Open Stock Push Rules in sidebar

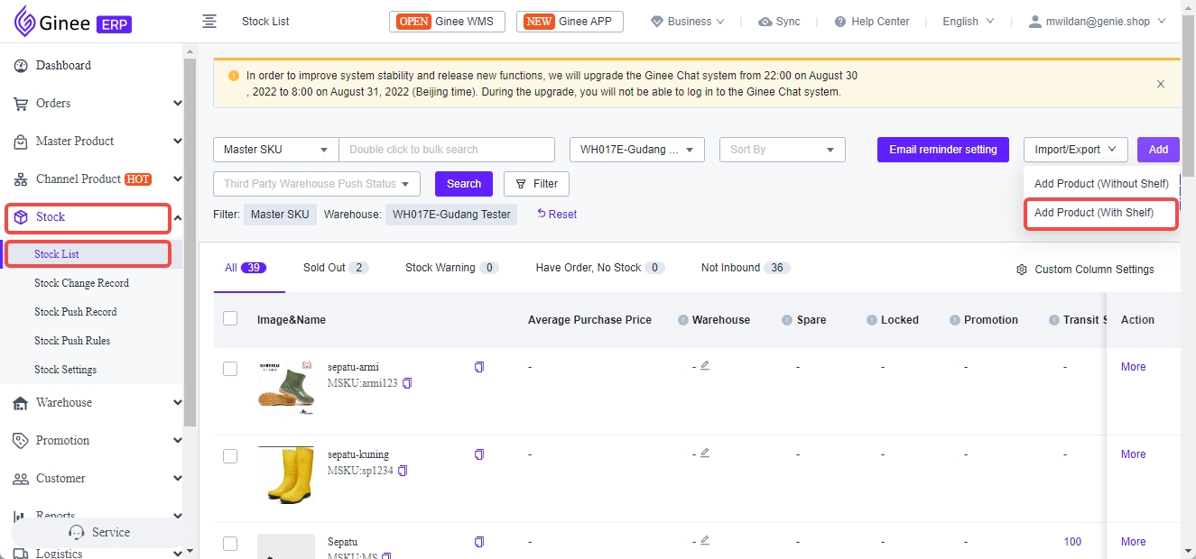72,341
